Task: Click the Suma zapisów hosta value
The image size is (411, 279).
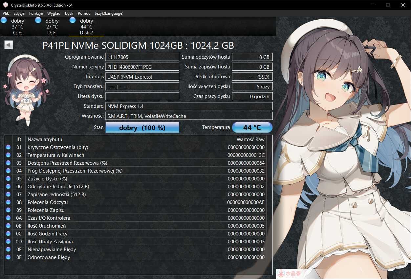Action: coord(252,67)
